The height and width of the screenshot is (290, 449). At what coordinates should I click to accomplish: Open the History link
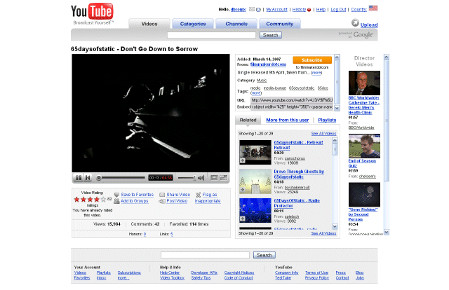pos(299,9)
